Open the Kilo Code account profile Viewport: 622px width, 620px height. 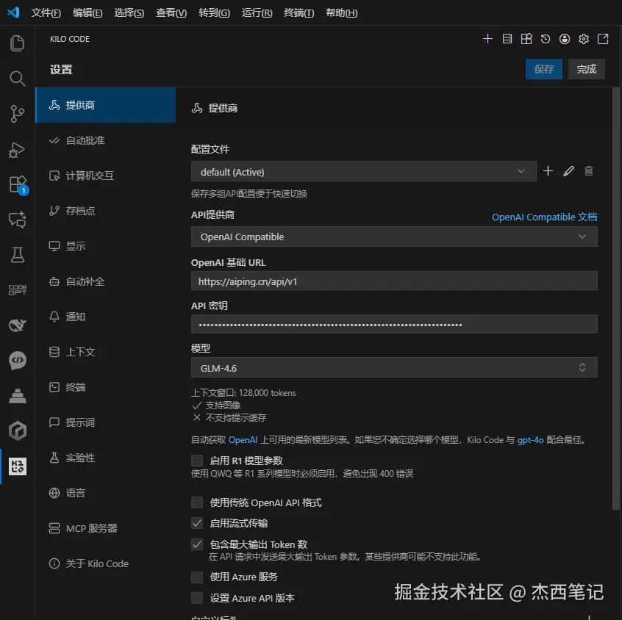coord(565,39)
